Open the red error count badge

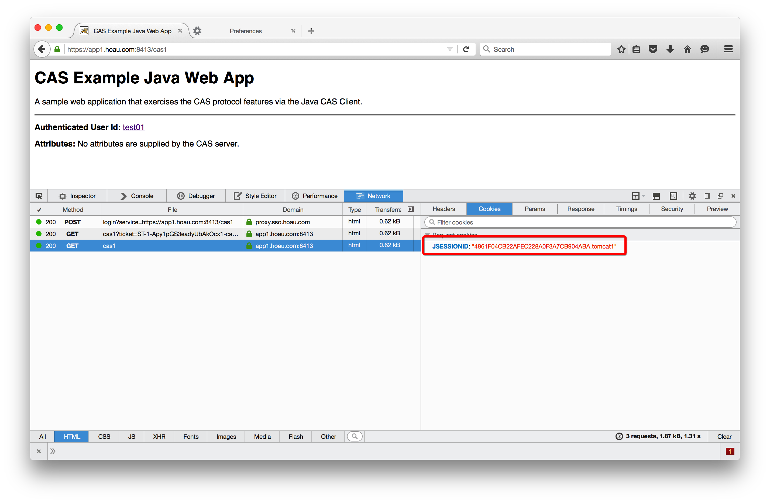pyautogui.click(x=730, y=451)
